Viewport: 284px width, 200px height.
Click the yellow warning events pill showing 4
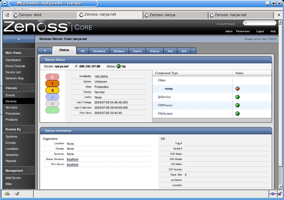52,90
